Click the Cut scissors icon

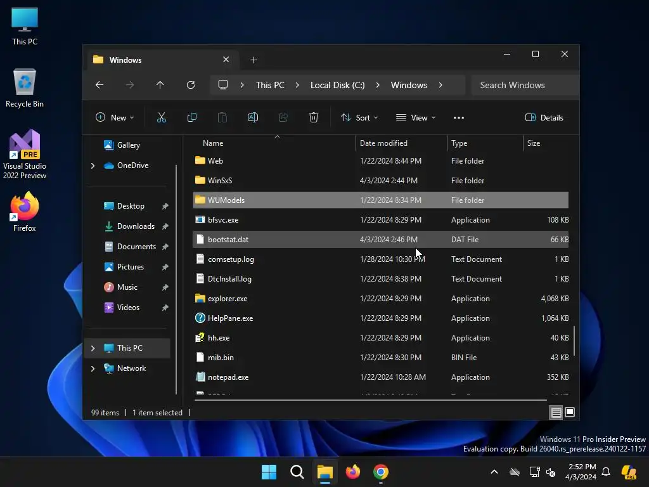[162, 117]
